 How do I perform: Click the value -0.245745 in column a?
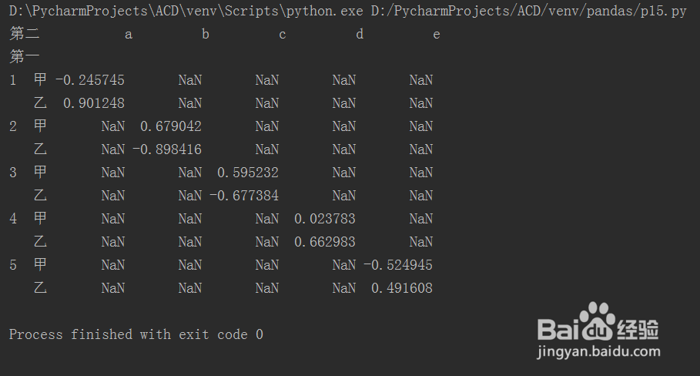click(x=90, y=80)
